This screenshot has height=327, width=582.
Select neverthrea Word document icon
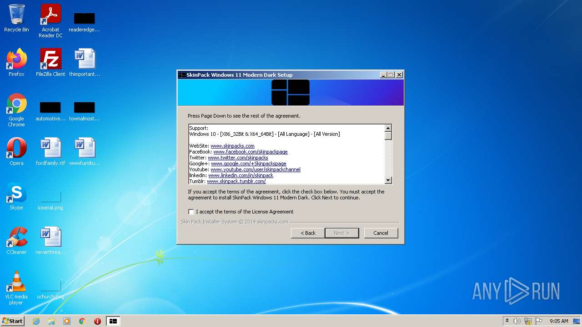(x=50, y=241)
